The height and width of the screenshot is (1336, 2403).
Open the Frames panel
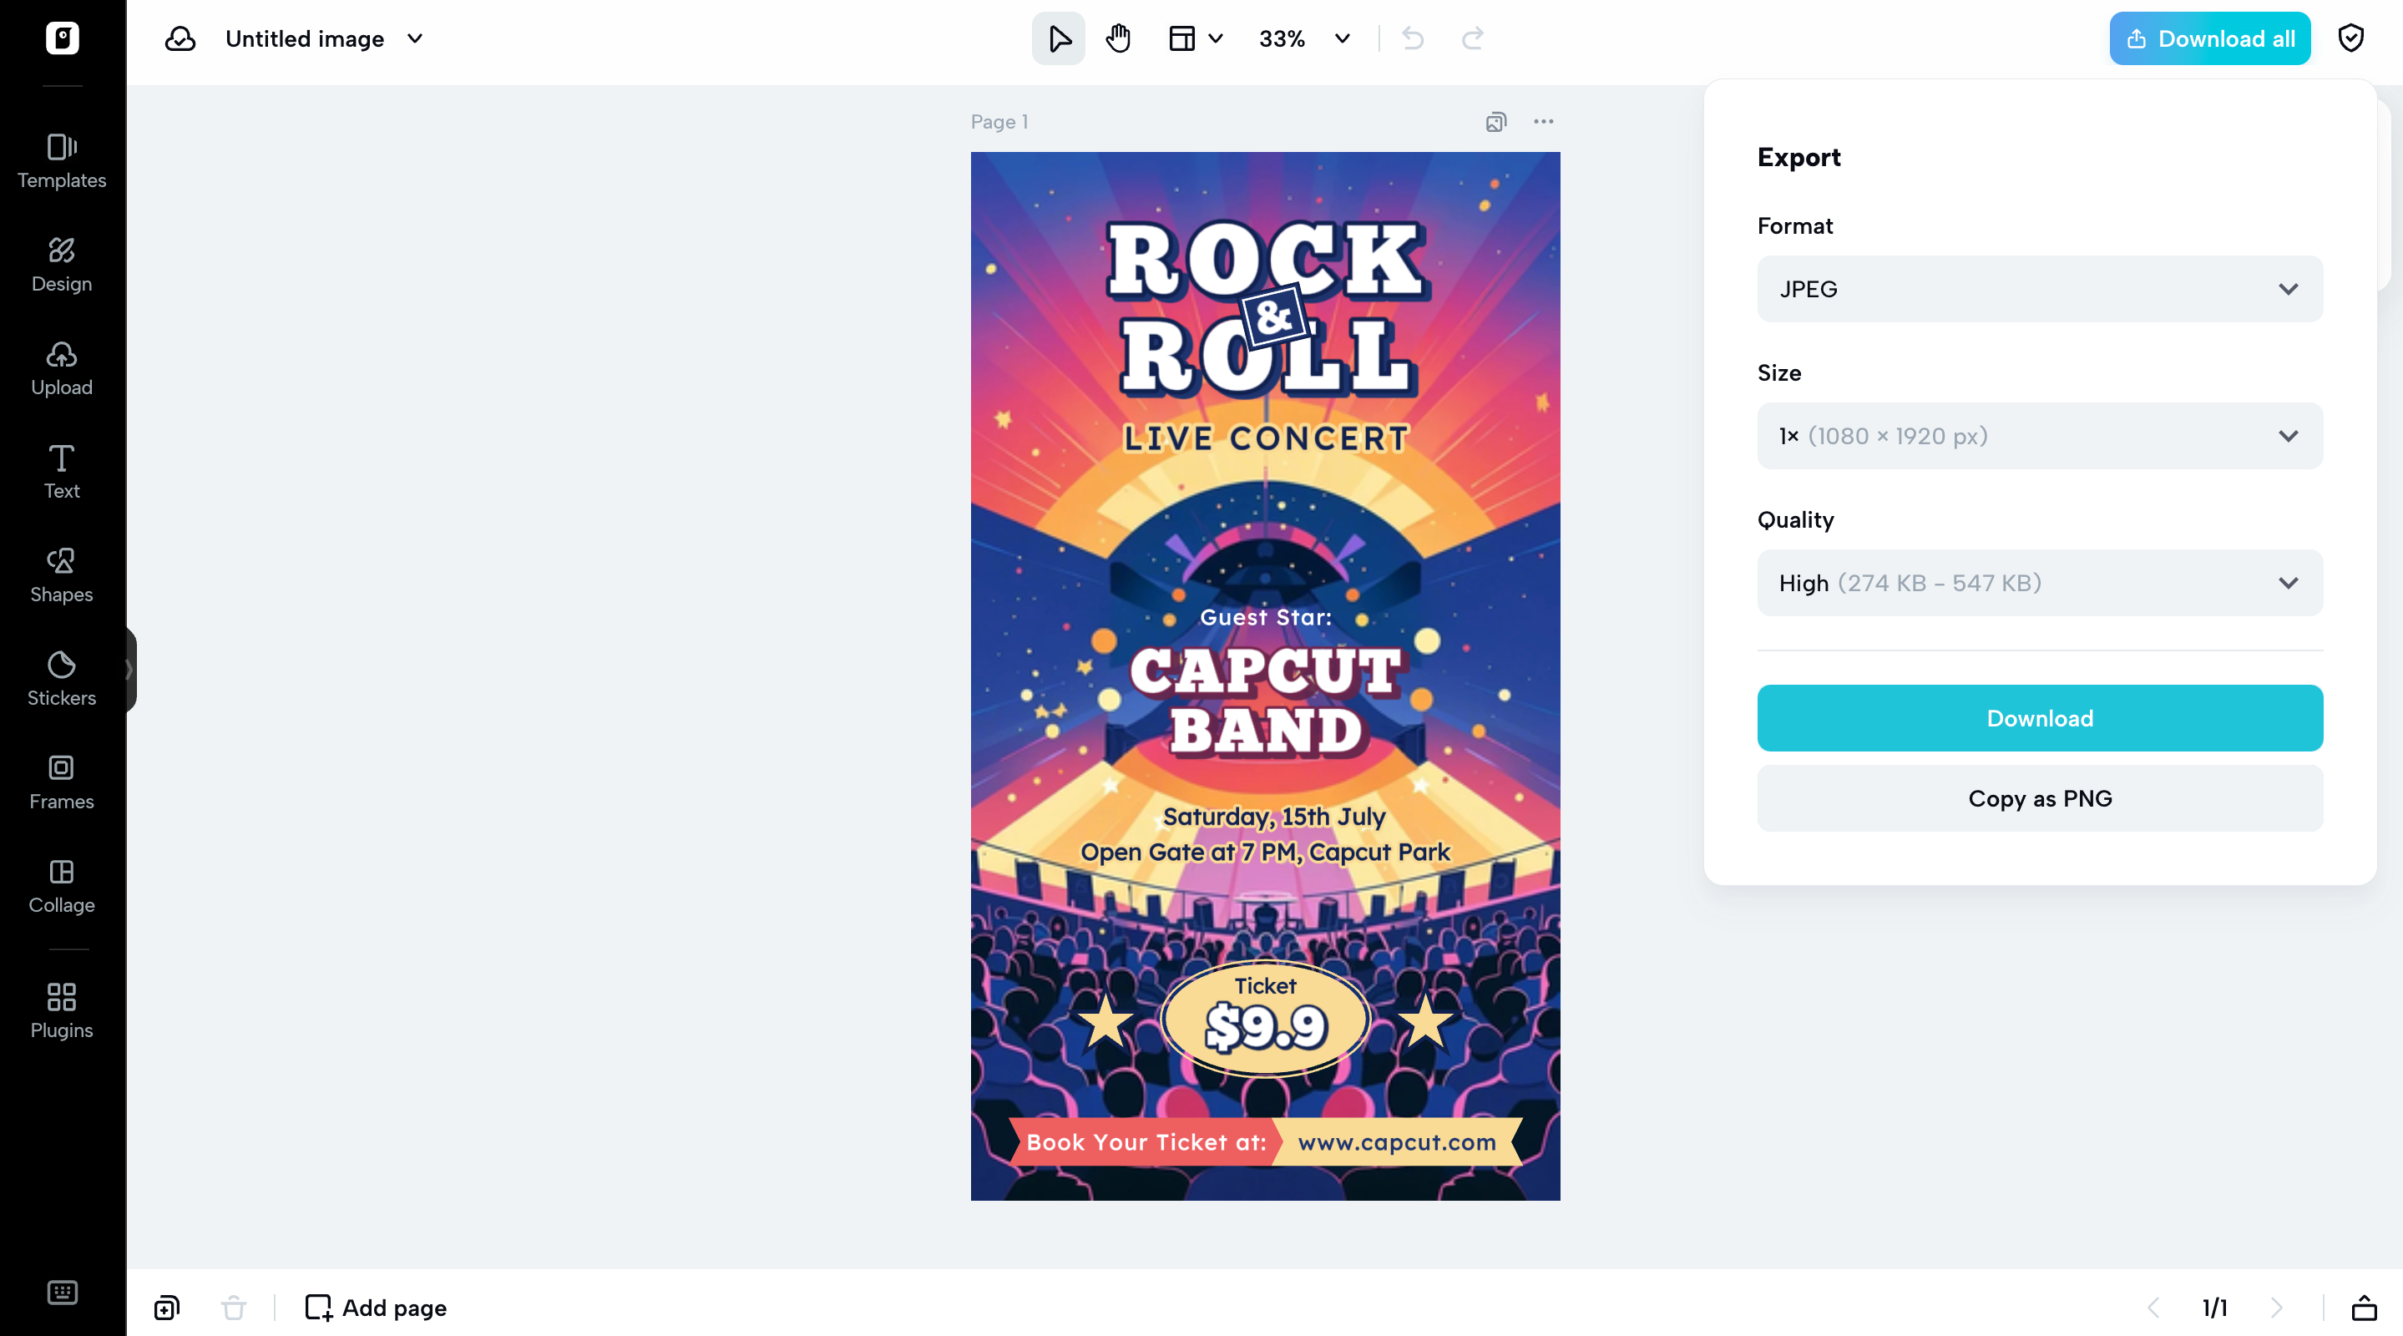pos(62,782)
